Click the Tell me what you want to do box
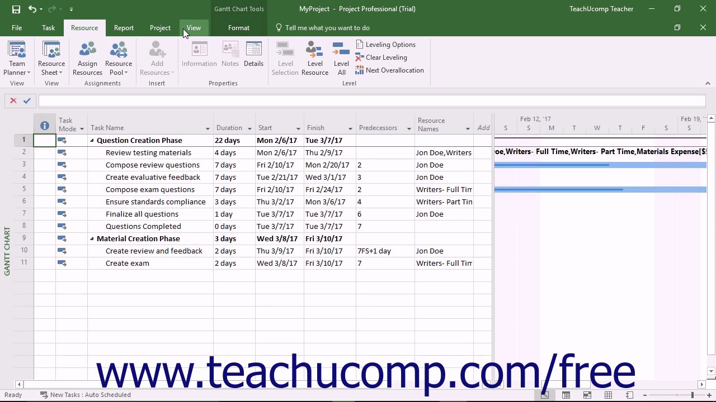Viewport: 716px width, 402px height. (x=327, y=28)
